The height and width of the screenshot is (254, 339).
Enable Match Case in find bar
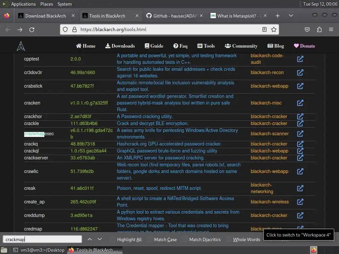pyautogui.click(x=162, y=239)
